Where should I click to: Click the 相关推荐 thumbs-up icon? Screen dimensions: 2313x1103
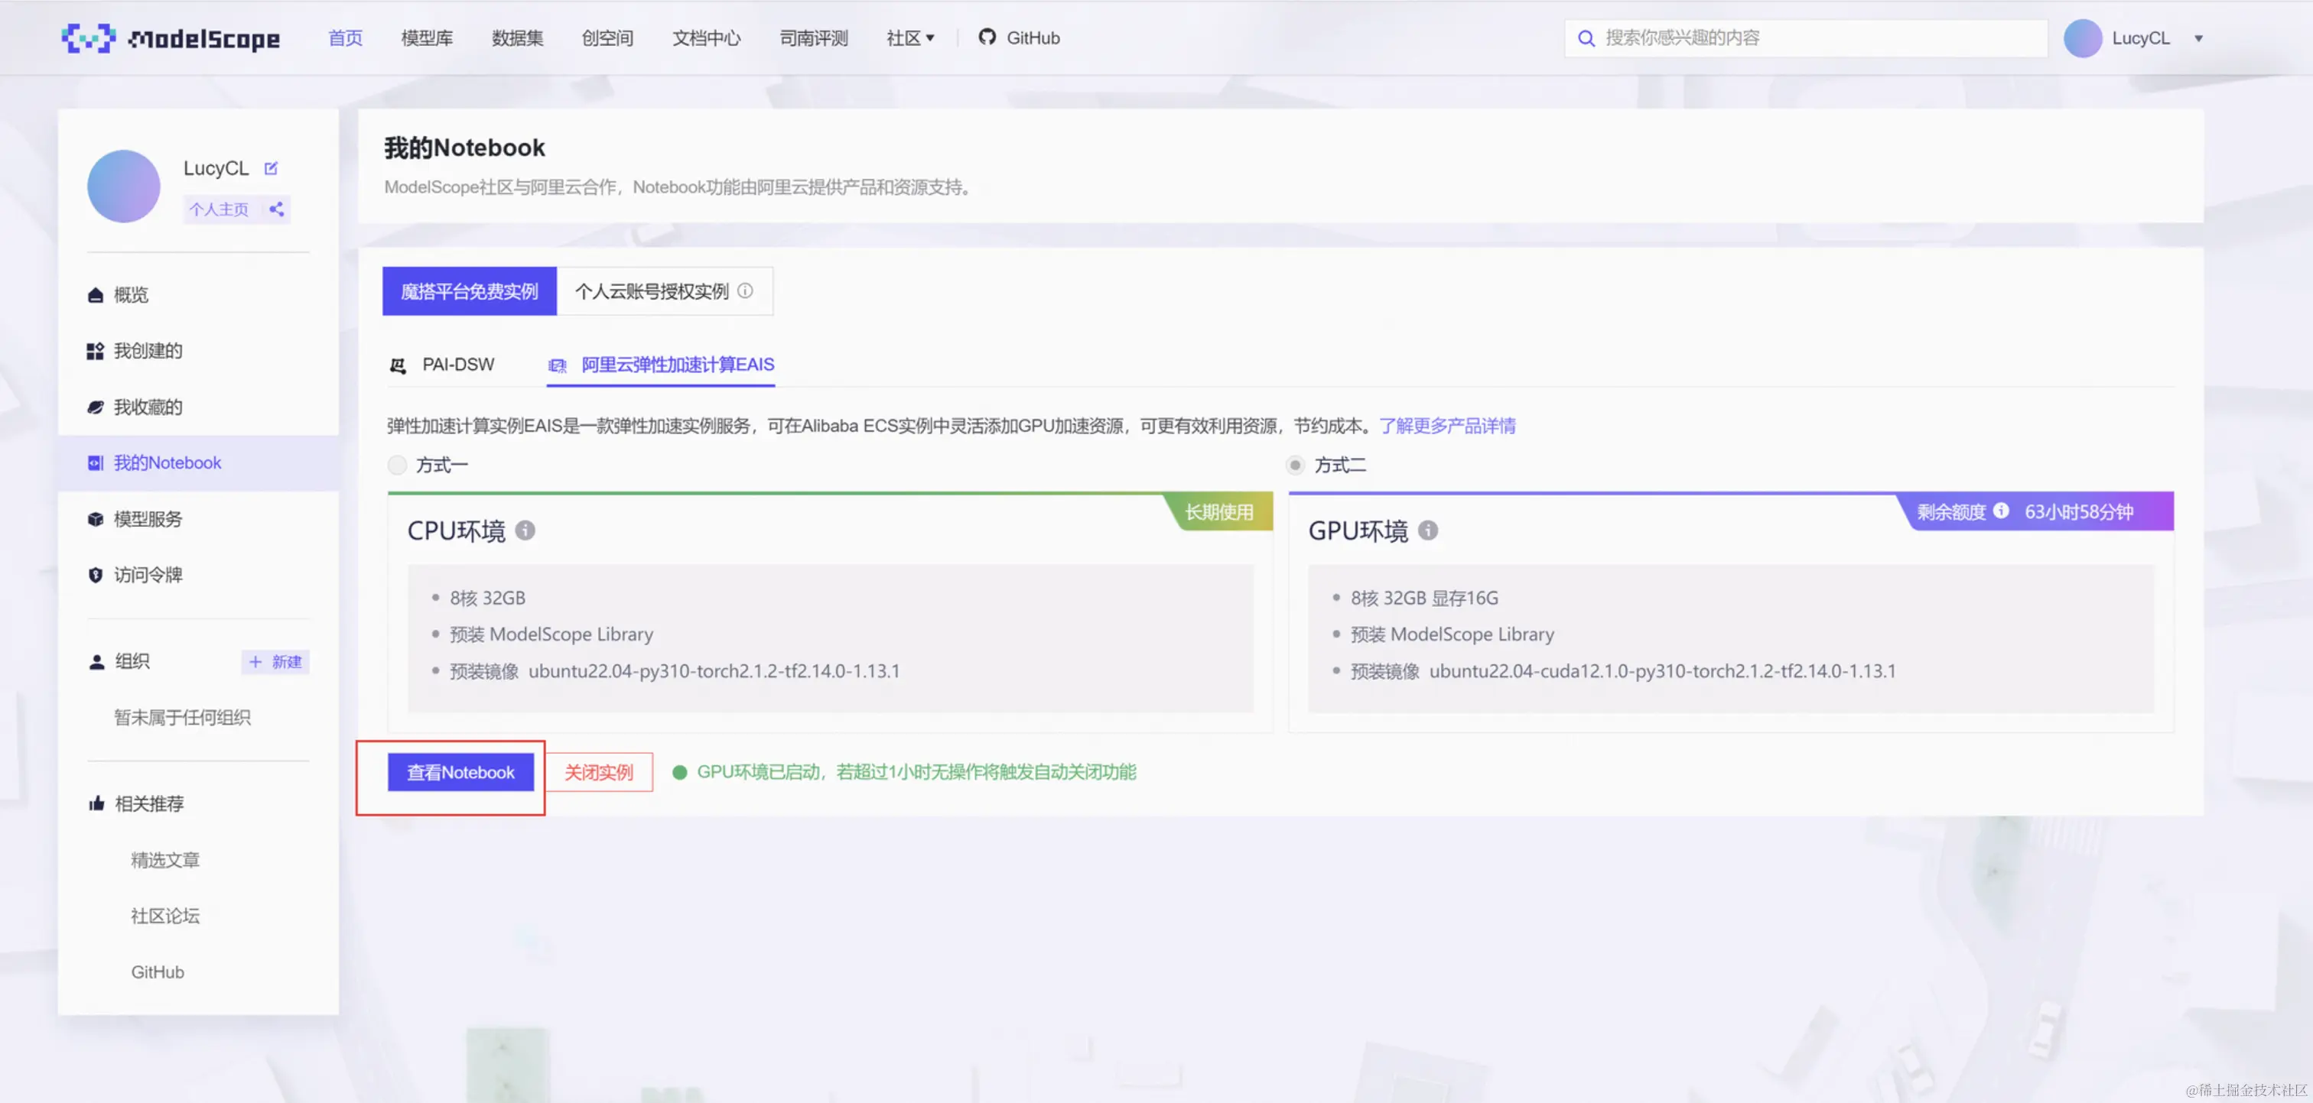[x=96, y=803]
